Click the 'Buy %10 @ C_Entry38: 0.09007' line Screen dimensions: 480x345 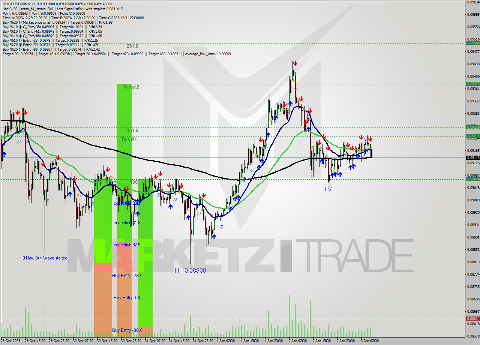[x=52, y=27]
